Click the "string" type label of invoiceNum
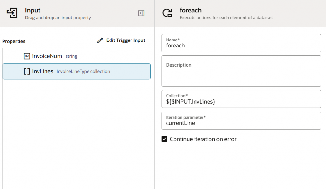 click(71, 56)
